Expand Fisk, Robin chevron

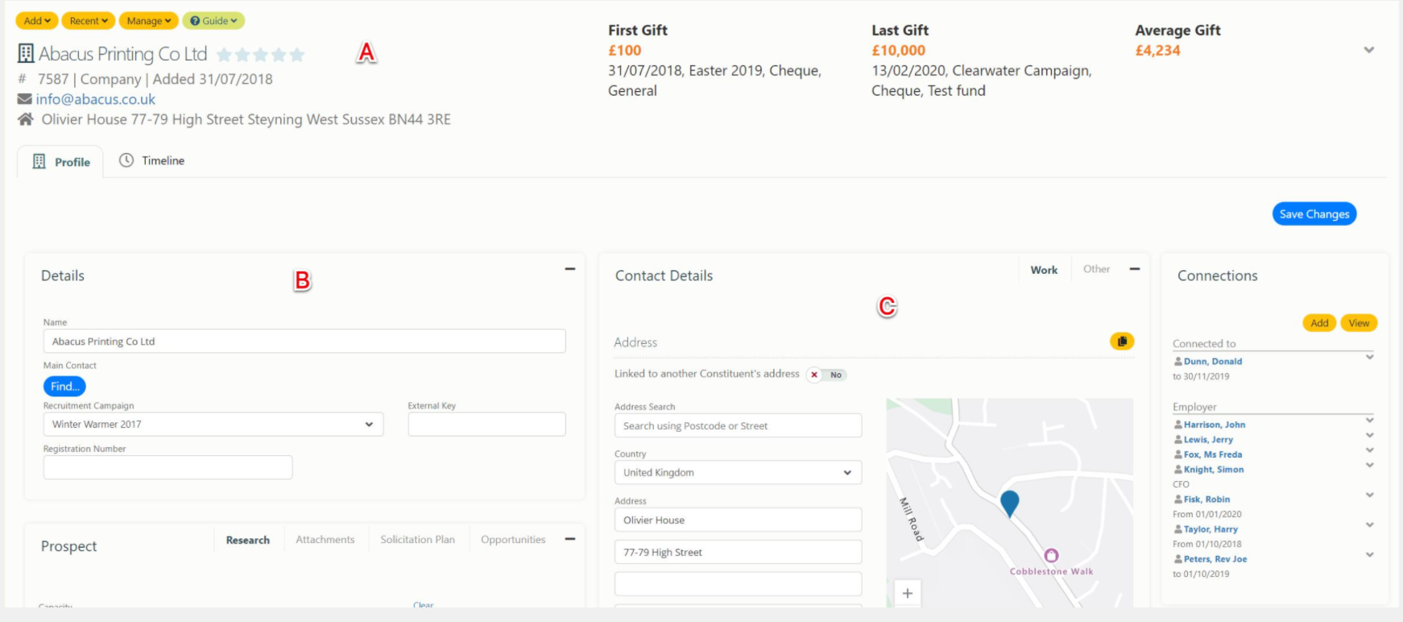tap(1369, 495)
